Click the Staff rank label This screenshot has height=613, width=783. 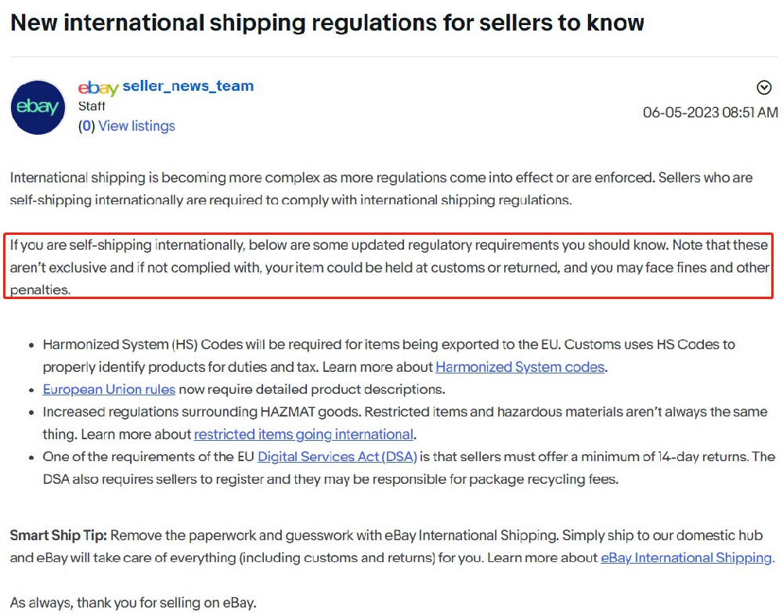[x=92, y=106]
